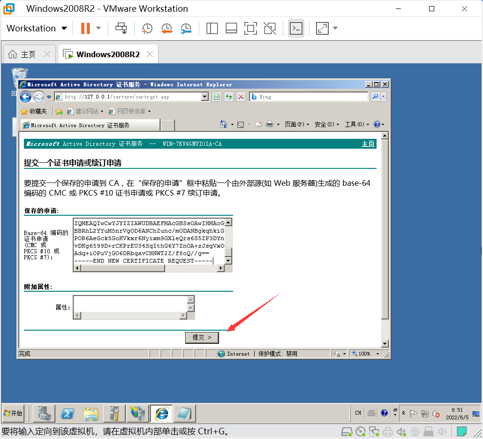Open the power options dropdown next to pause
The height and width of the screenshot is (439, 483).
(x=98, y=28)
